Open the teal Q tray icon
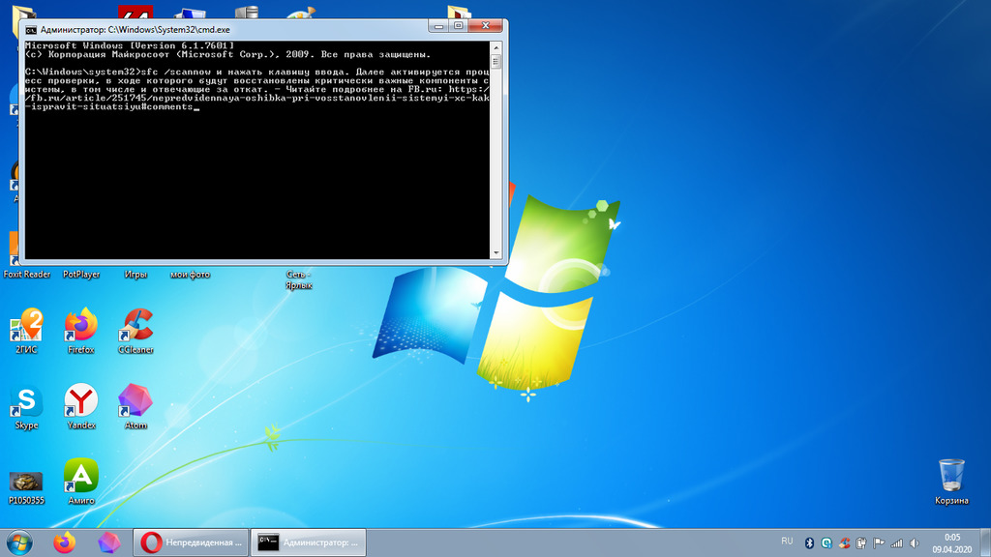Viewport: 991px width, 557px height. [x=826, y=543]
